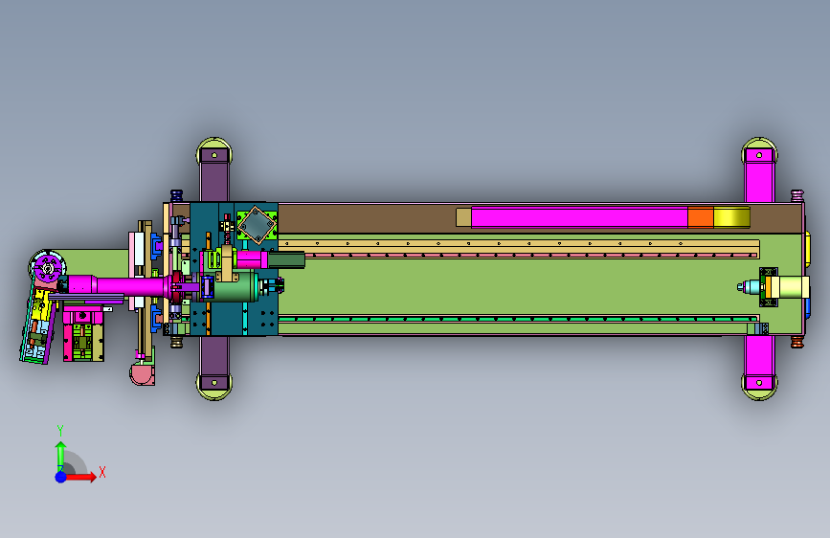Select the green linear rail along the bottom edge
830x538 pixels.
518,320
